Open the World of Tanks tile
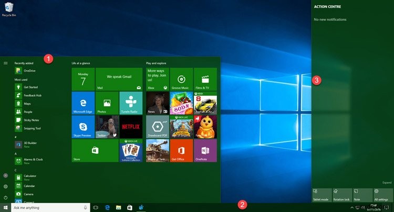Screen dimensions: 394x212 pyautogui.click(x=158, y=150)
